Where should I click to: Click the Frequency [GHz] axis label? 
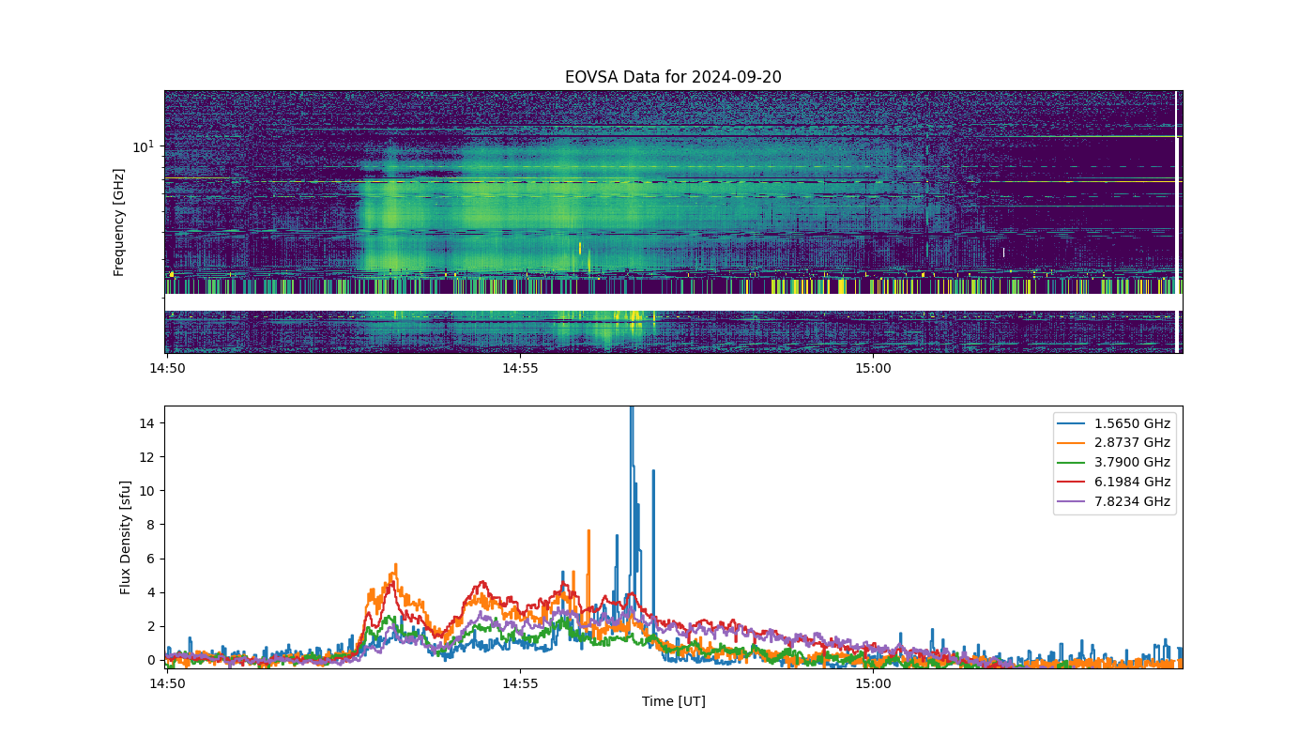click(119, 222)
